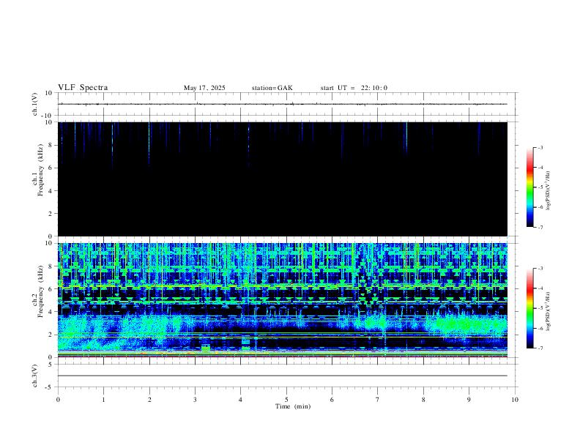This screenshot has height=448, width=580.
Task: Click the time axis tick label "5"
Action: point(286,400)
